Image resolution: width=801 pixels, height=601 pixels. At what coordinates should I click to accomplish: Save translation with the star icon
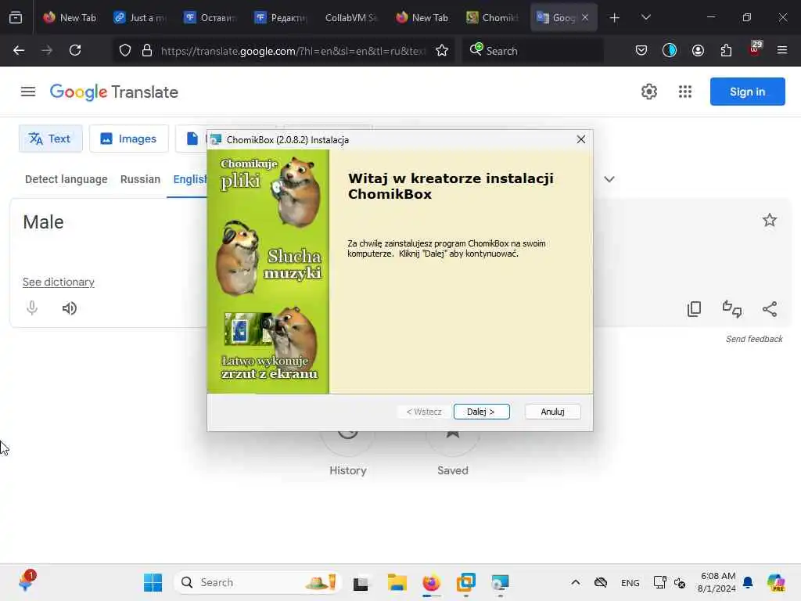770,220
